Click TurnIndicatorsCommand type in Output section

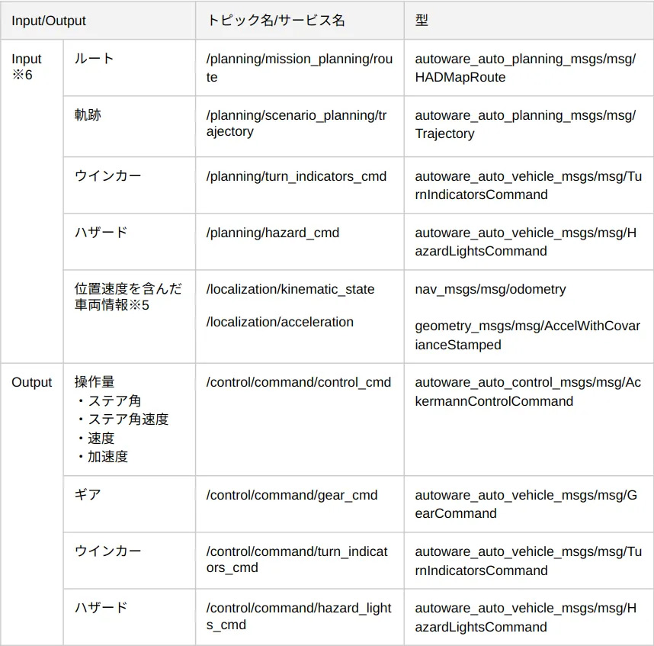[528, 561]
